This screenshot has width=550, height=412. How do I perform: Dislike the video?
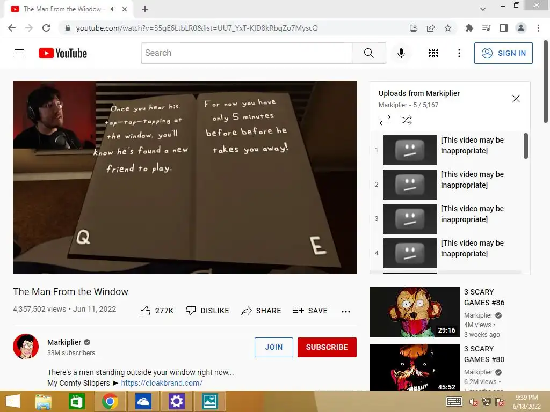(x=207, y=311)
